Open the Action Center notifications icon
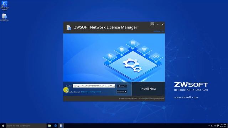Image resolution: width=228 pixels, height=128 pixels. (x=218, y=126)
